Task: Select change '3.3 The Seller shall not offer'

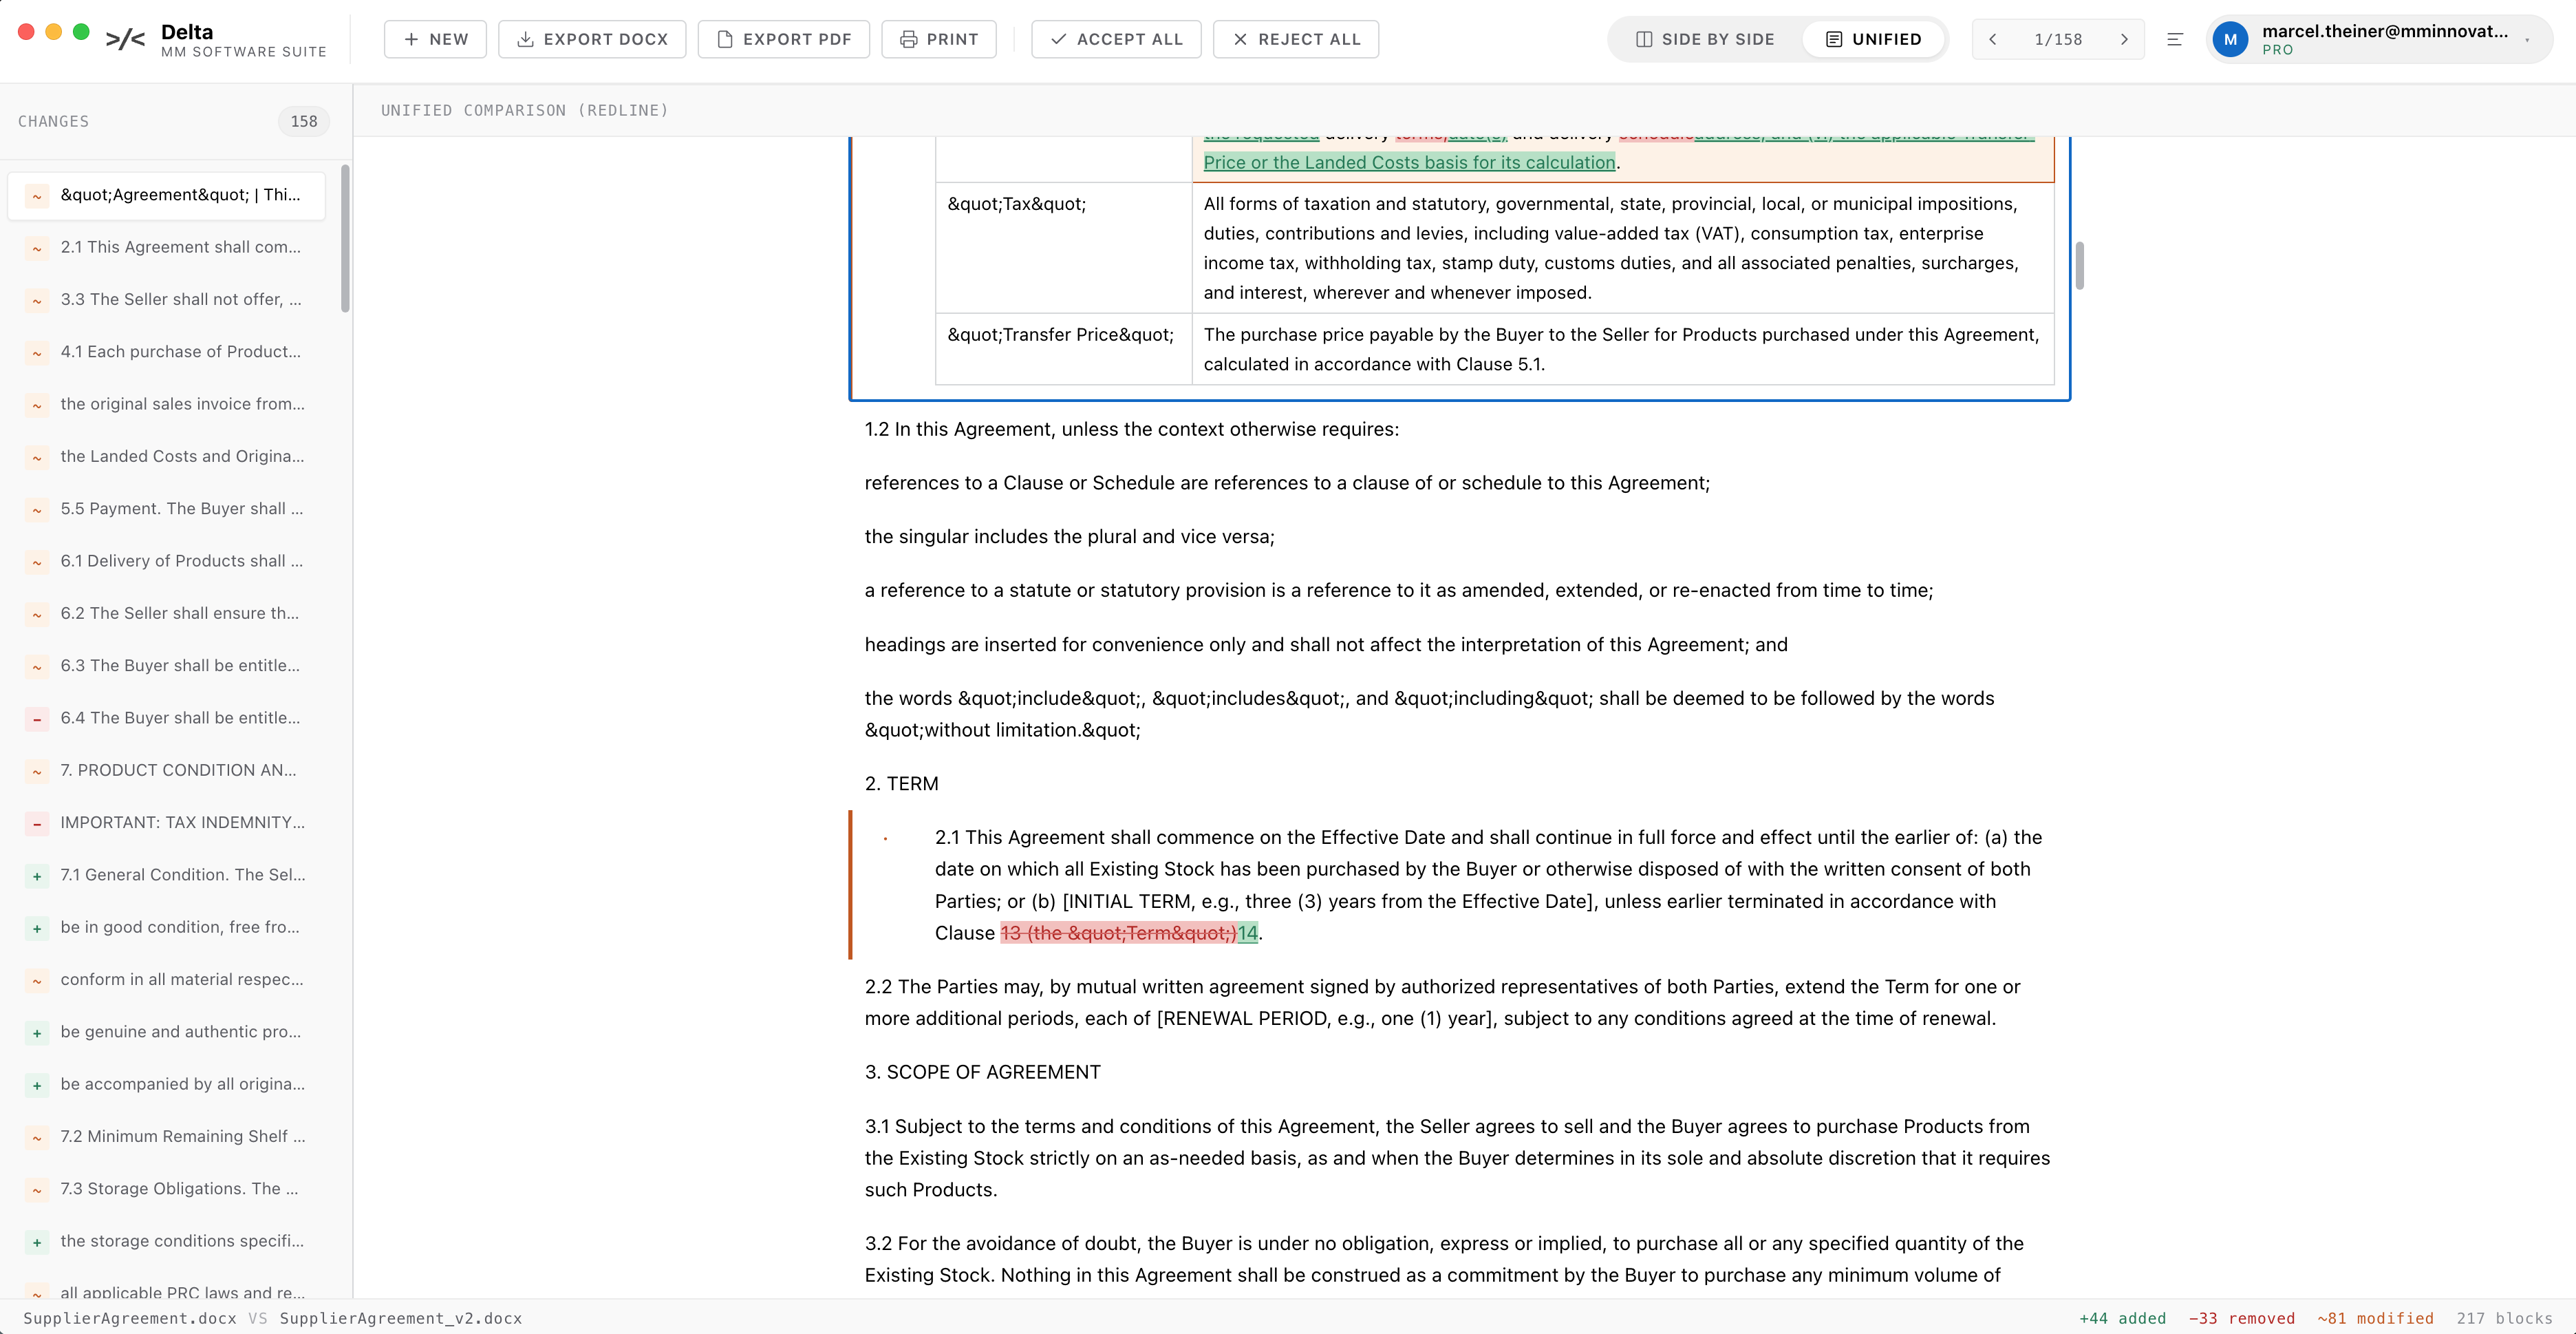Action: [x=166, y=299]
